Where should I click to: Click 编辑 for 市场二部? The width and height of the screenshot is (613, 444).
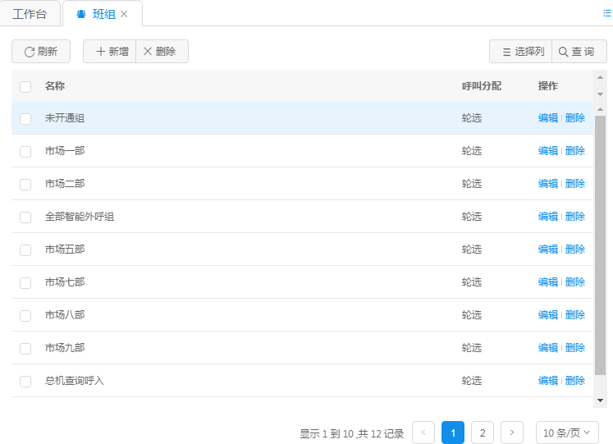point(547,184)
